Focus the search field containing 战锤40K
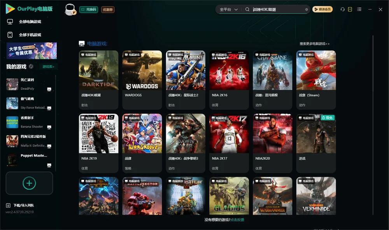The image size is (389, 230). pos(278,9)
